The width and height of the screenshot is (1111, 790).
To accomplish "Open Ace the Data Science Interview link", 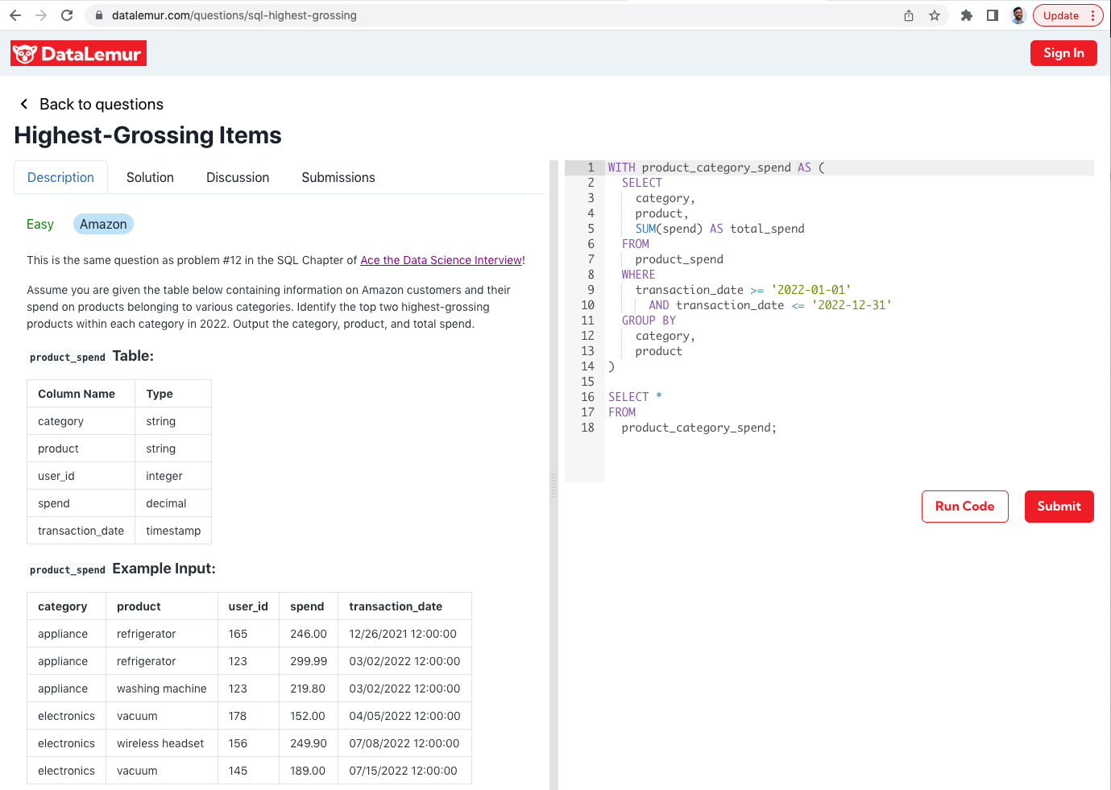I will pos(441,260).
